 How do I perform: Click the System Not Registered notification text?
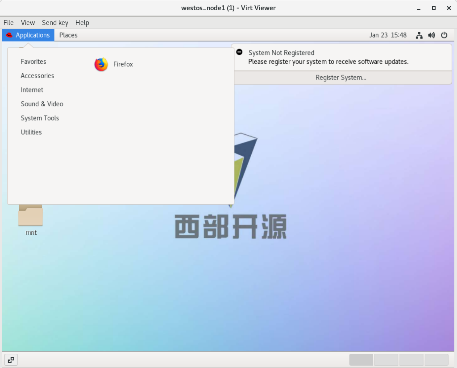click(281, 53)
